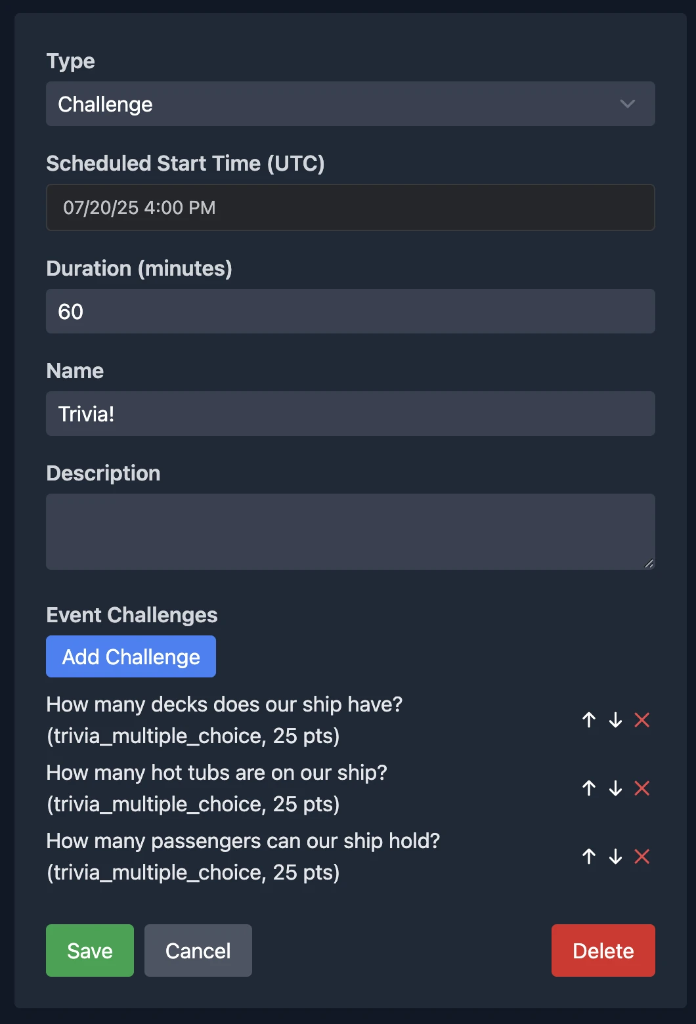Viewport: 696px width, 1024px height.
Task: Click the Name field containing Trivia!
Action: click(350, 414)
